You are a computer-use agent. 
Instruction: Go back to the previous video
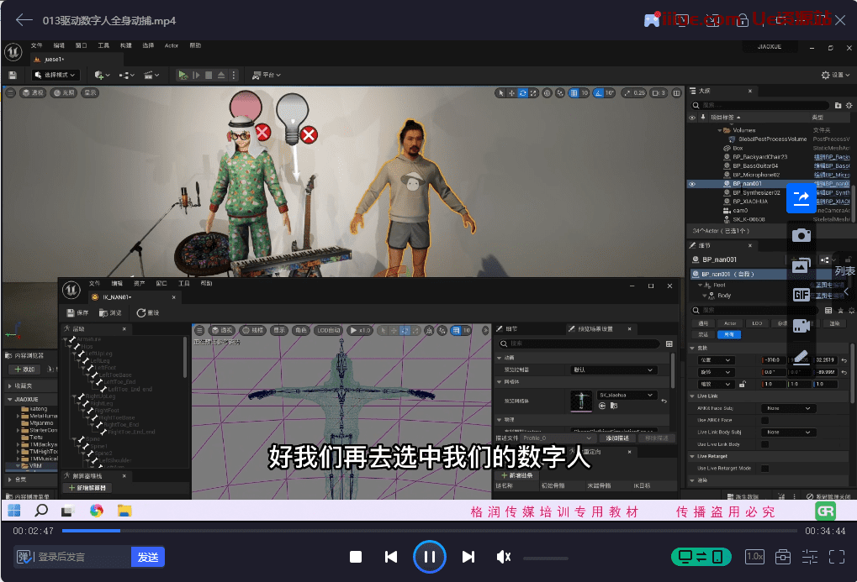click(391, 557)
